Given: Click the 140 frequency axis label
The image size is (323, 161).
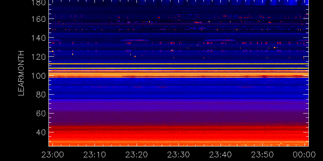Looking at the screenshot, I should tap(38, 38).
